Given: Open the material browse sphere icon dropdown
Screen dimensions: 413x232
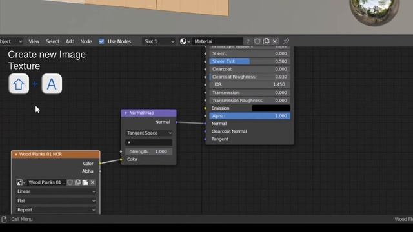Looking at the screenshot, I should tap(185, 41).
